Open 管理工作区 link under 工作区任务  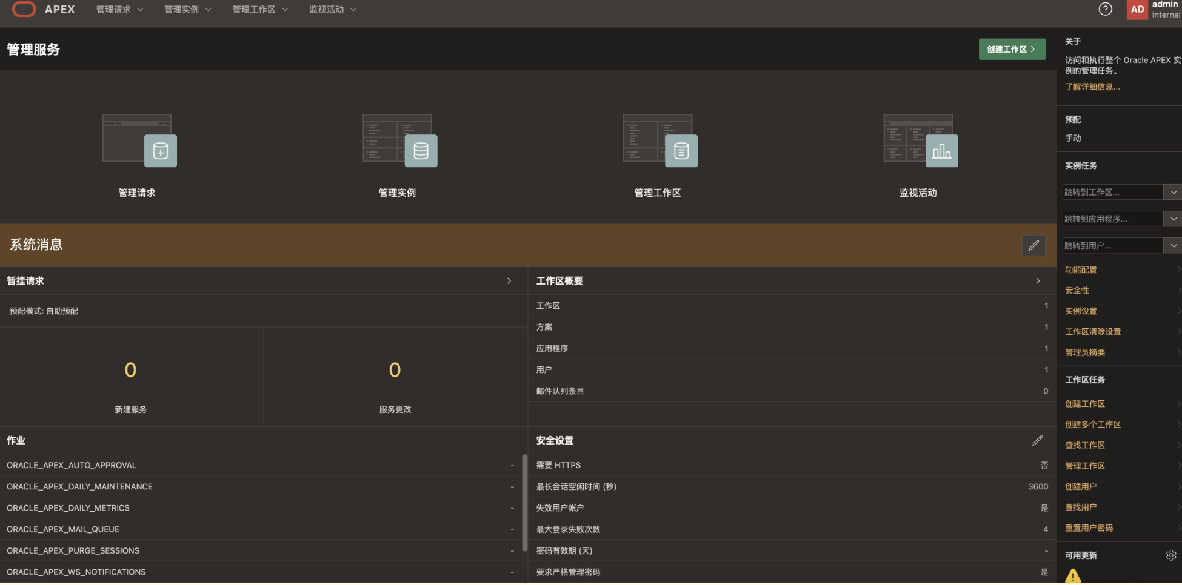(x=1085, y=466)
